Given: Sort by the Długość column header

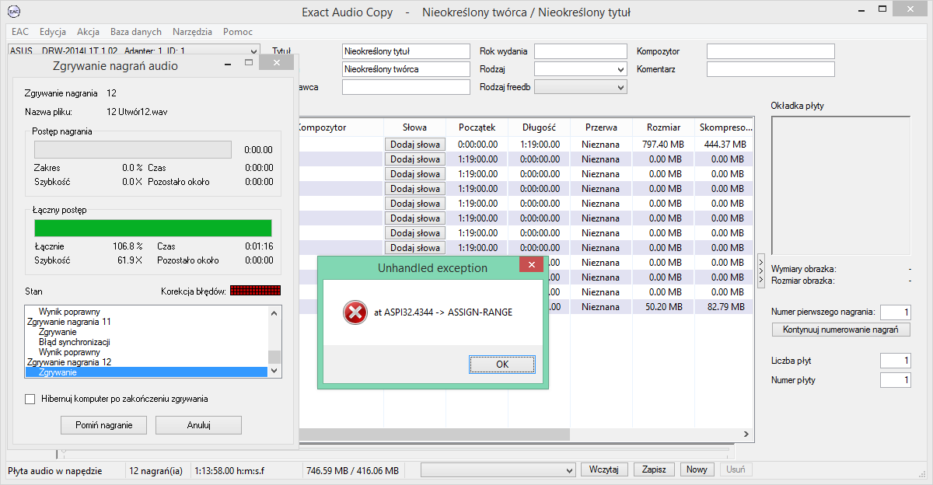Looking at the screenshot, I should [x=539, y=127].
